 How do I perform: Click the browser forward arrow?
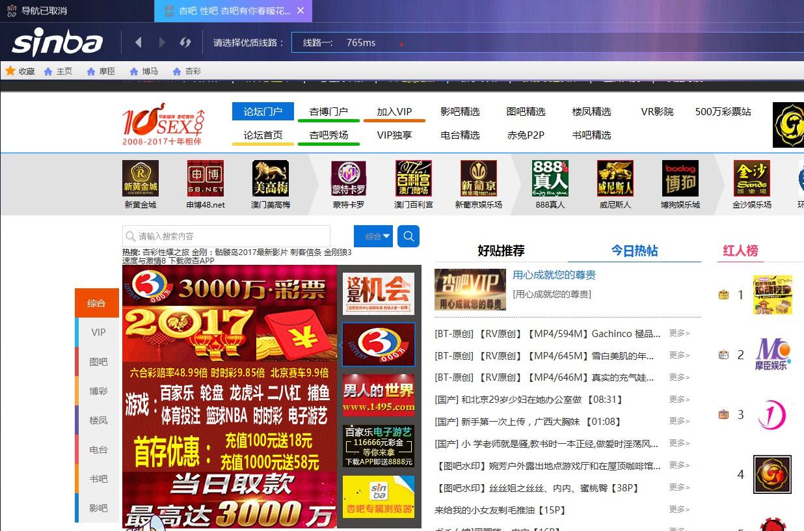162,42
